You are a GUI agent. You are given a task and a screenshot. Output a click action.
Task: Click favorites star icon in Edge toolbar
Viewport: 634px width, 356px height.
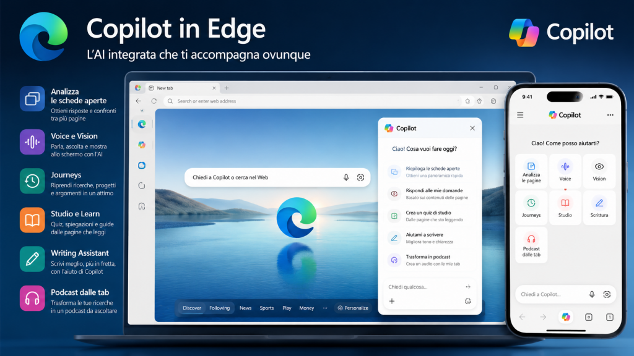[x=467, y=101]
